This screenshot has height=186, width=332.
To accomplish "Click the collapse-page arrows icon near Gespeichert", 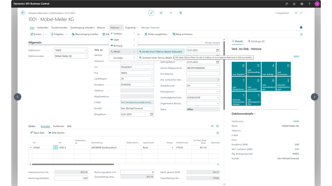I will (301, 13).
